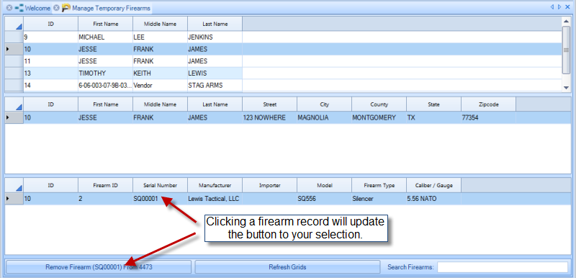Sort firearms grid by Caliber / Gauge column
The image size is (576, 278).
tap(434, 186)
